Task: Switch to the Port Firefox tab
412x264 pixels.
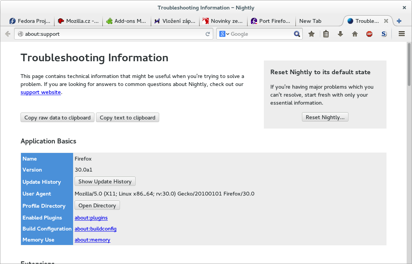Action: 271,21
